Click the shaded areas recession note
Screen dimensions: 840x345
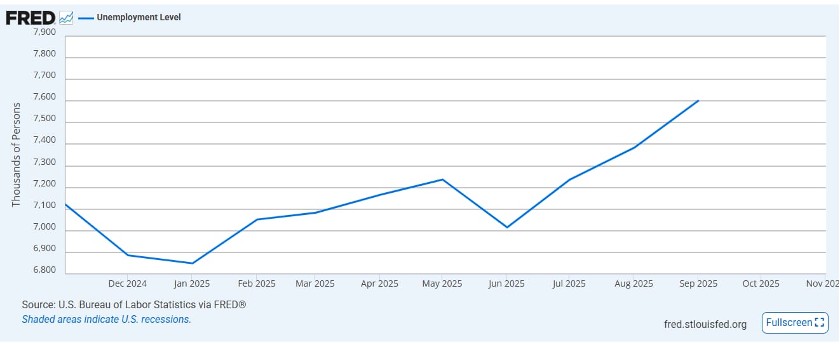[106, 320]
